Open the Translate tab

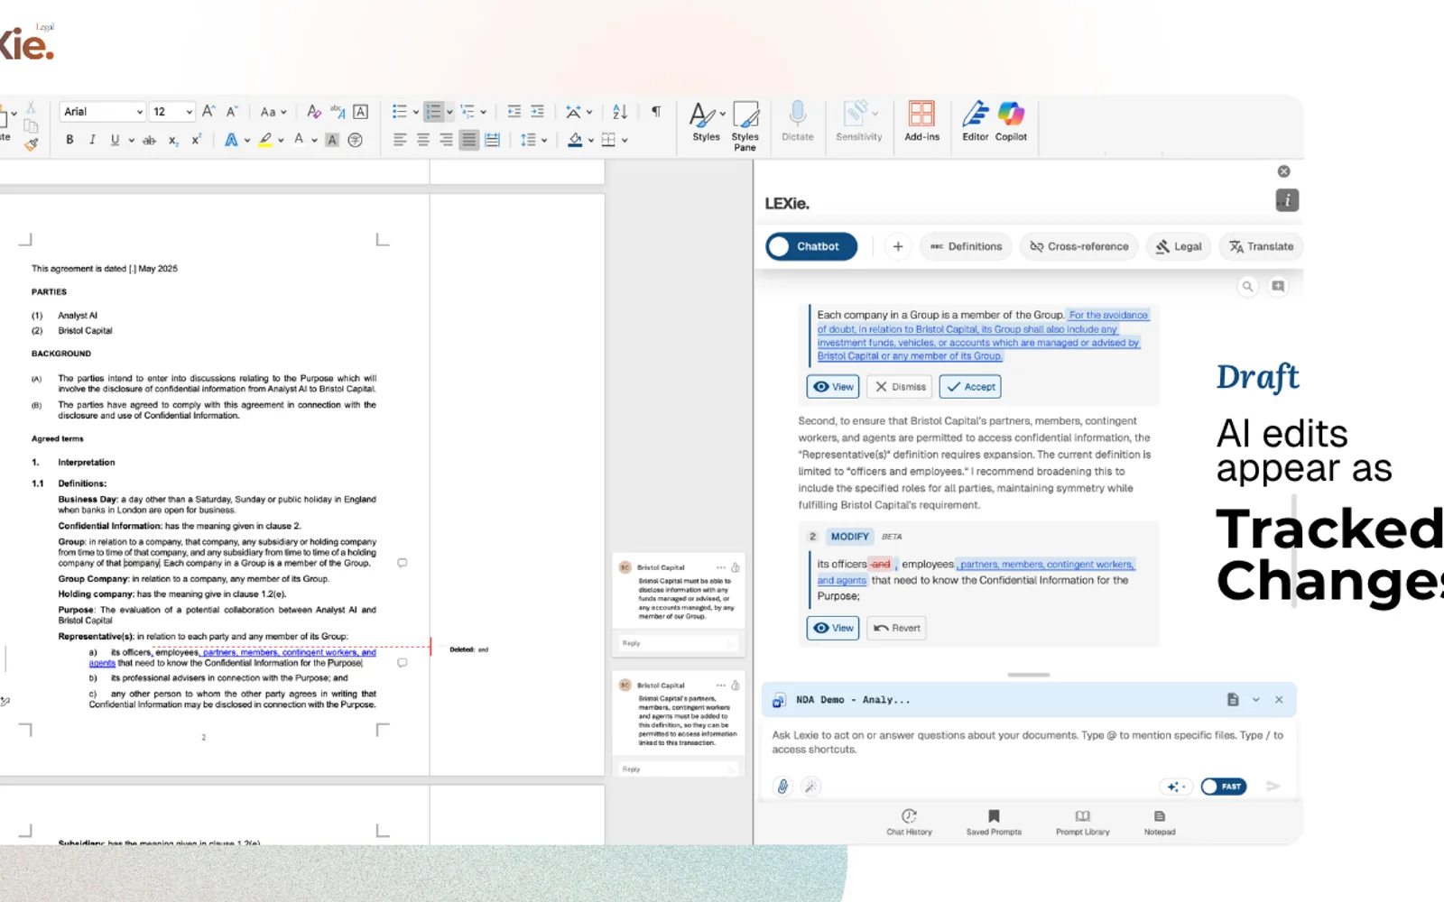tap(1262, 246)
